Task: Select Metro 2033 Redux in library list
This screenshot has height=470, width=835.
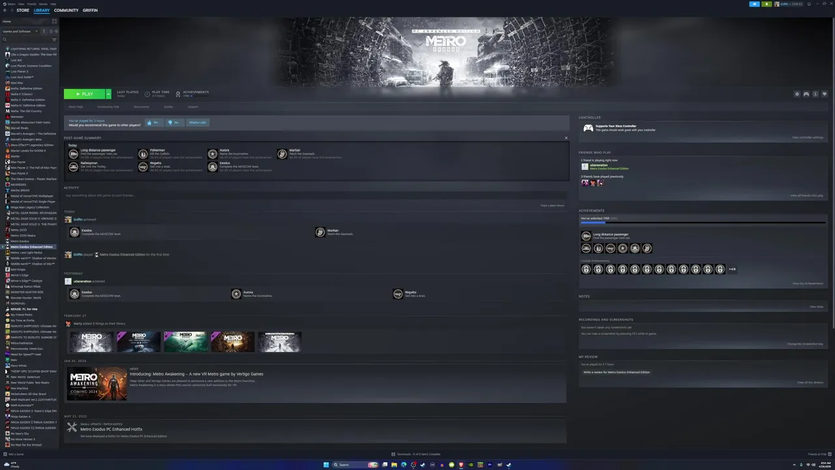Action: 23,236
